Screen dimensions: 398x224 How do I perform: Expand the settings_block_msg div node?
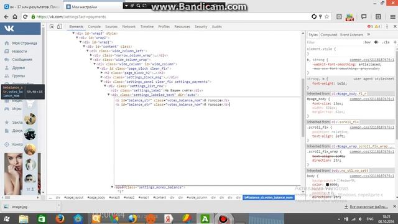click(x=101, y=77)
